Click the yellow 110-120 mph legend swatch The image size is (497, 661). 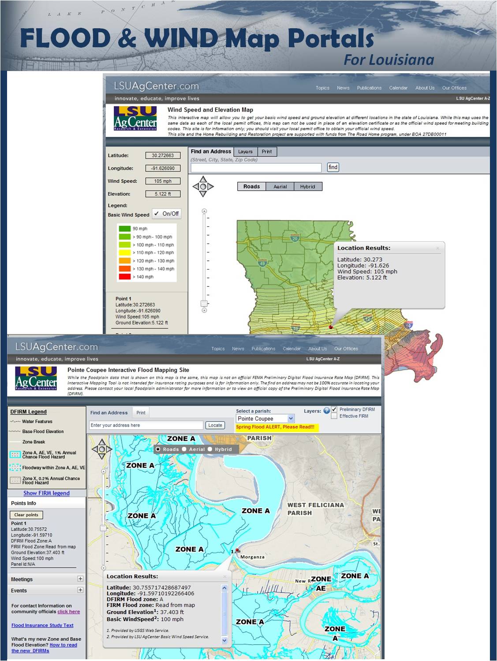coord(125,253)
